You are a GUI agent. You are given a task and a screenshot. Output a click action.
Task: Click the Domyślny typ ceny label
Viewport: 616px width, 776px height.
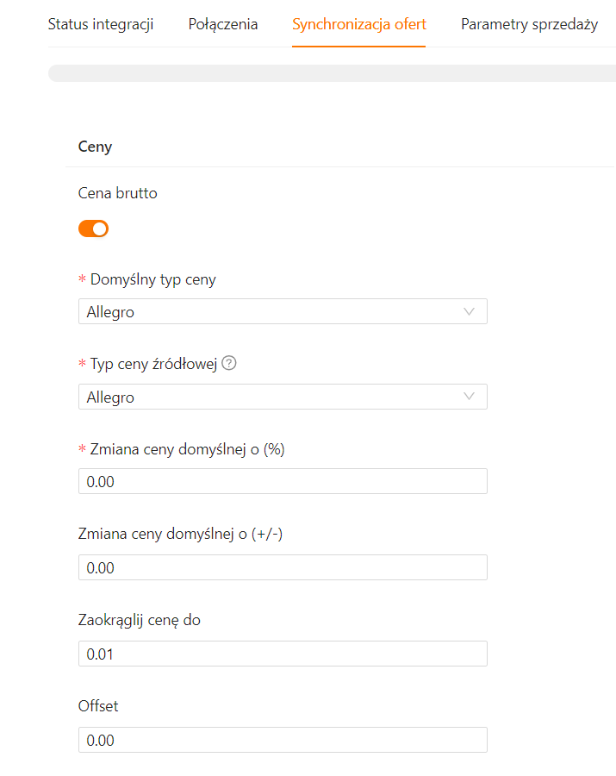click(152, 279)
